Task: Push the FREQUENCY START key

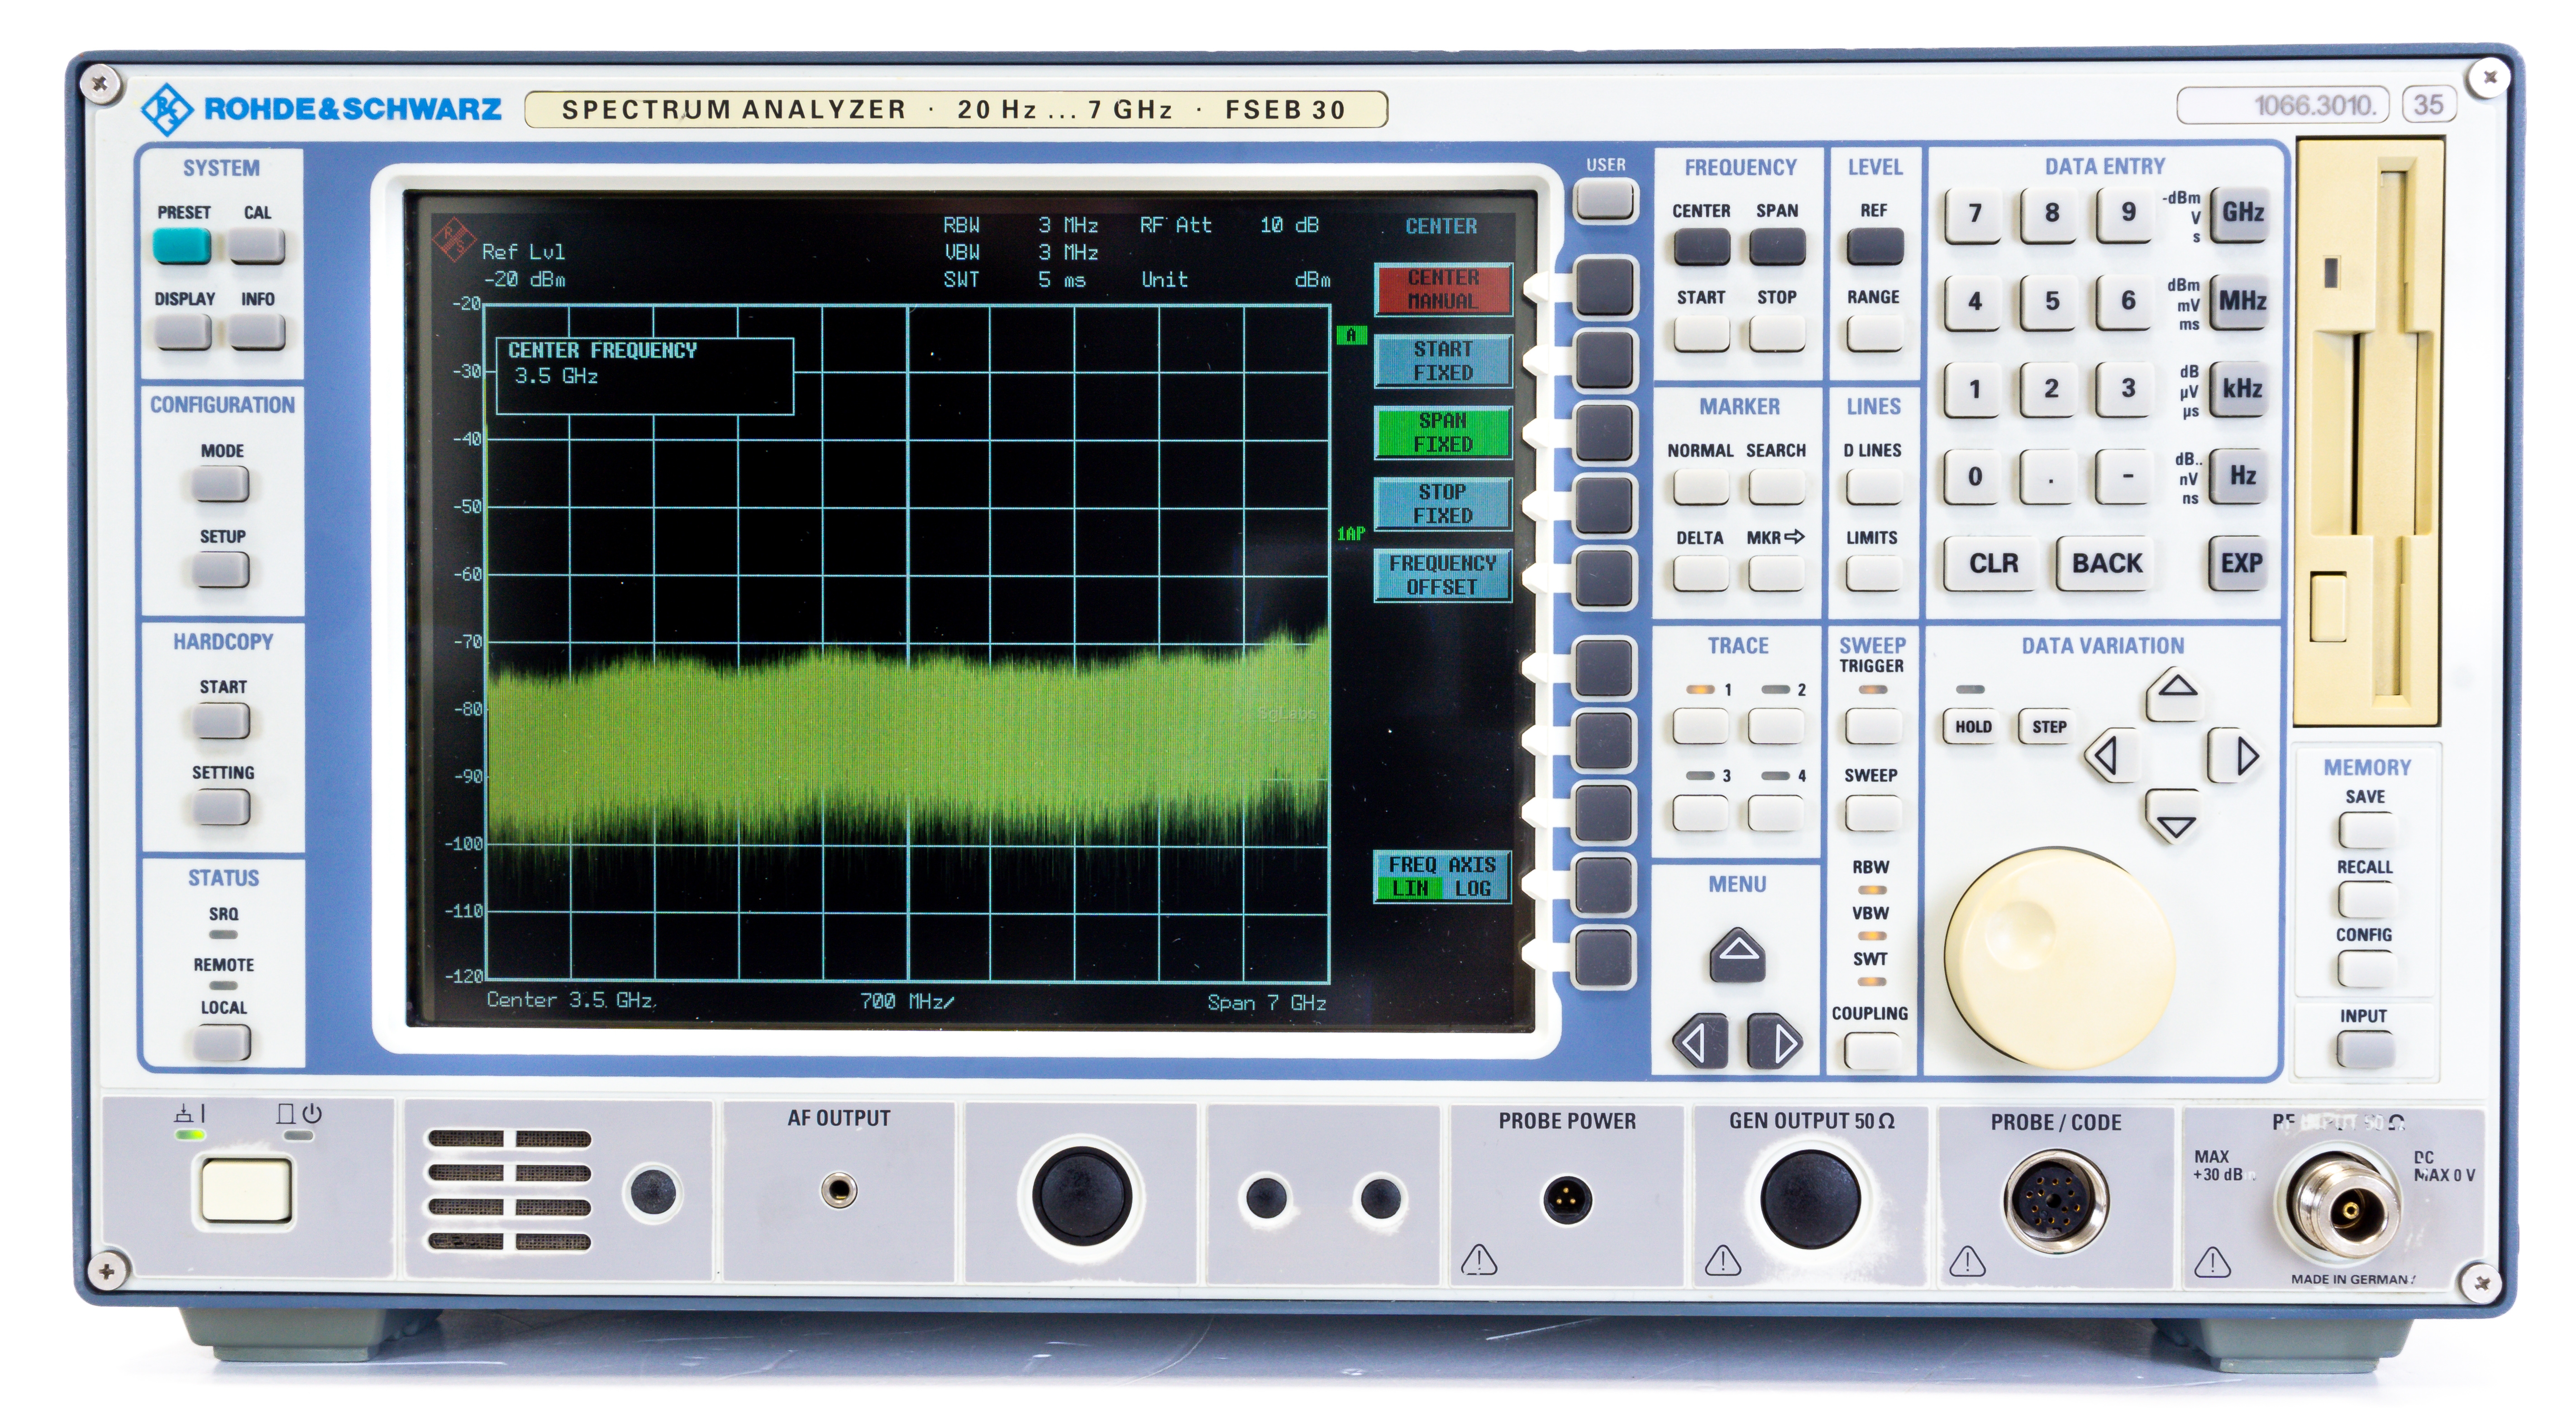Action: [x=1701, y=333]
